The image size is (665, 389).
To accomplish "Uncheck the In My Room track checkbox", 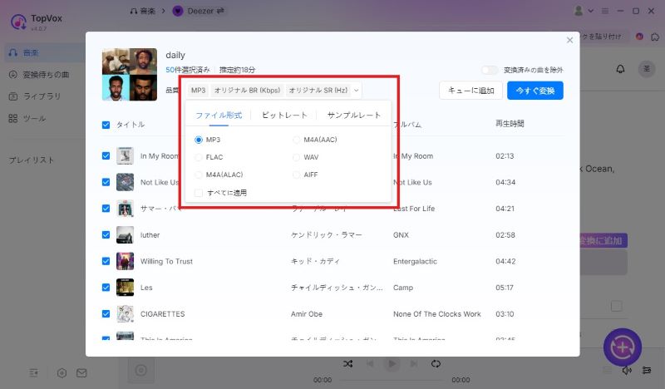I will coord(106,155).
